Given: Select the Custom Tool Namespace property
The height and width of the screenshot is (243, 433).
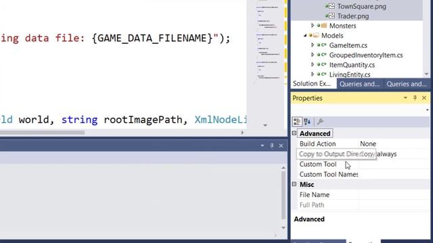Looking at the screenshot, I should pos(329,174).
